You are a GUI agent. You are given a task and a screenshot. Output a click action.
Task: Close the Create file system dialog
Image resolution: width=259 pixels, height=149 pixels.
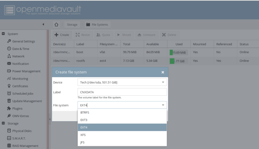pos(163,72)
